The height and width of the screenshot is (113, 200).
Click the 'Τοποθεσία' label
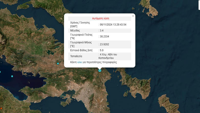[x=76, y=56]
